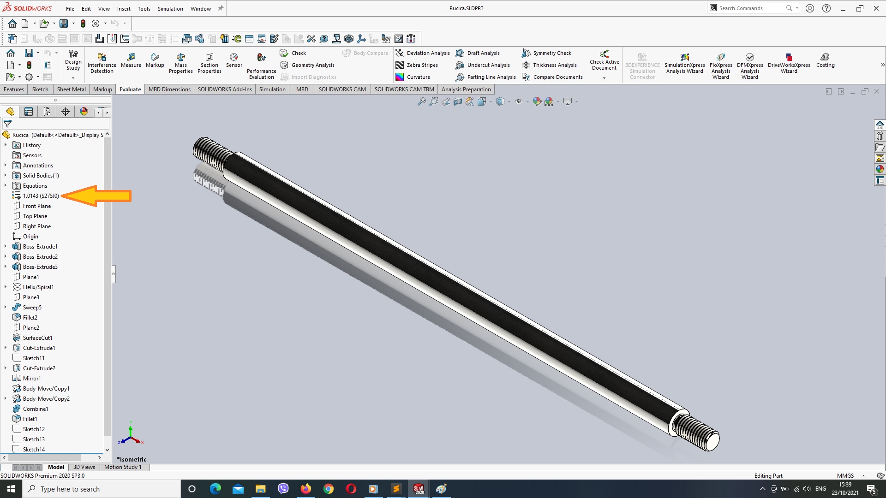Image resolution: width=886 pixels, height=498 pixels.
Task: Switch to the Sheet Metal tab
Action: (x=71, y=89)
